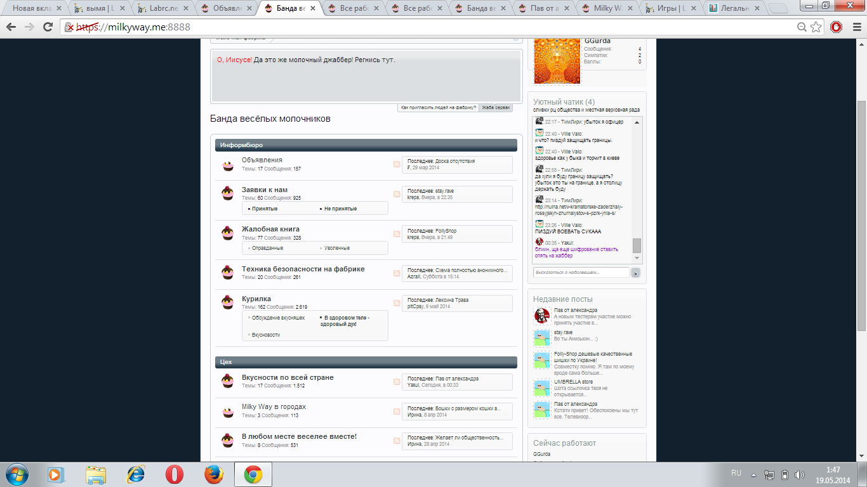Open the Обсуждение вкусняшек subforum
The height and width of the screenshot is (487, 867).
(278, 318)
